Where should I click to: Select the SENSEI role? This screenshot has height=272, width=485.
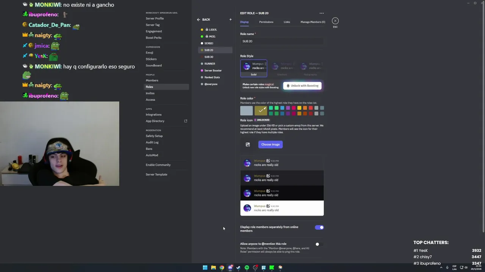coord(215,43)
